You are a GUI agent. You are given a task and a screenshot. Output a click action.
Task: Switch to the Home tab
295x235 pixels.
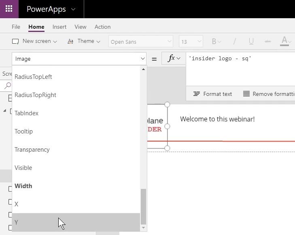(x=36, y=27)
